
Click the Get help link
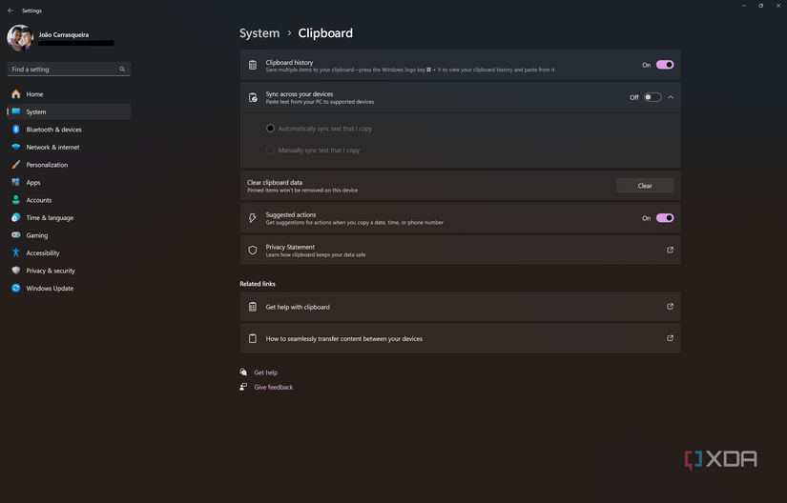click(265, 372)
